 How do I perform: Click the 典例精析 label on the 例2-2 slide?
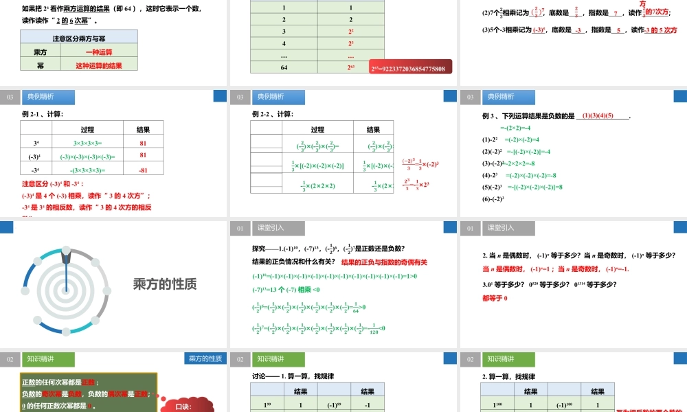(x=278, y=97)
